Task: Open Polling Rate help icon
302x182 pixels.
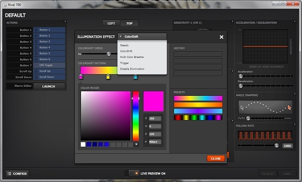Action: (x=294, y=125)
